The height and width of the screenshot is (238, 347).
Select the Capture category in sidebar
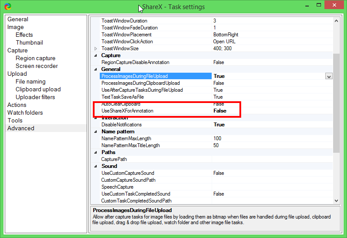click(17, 50)
